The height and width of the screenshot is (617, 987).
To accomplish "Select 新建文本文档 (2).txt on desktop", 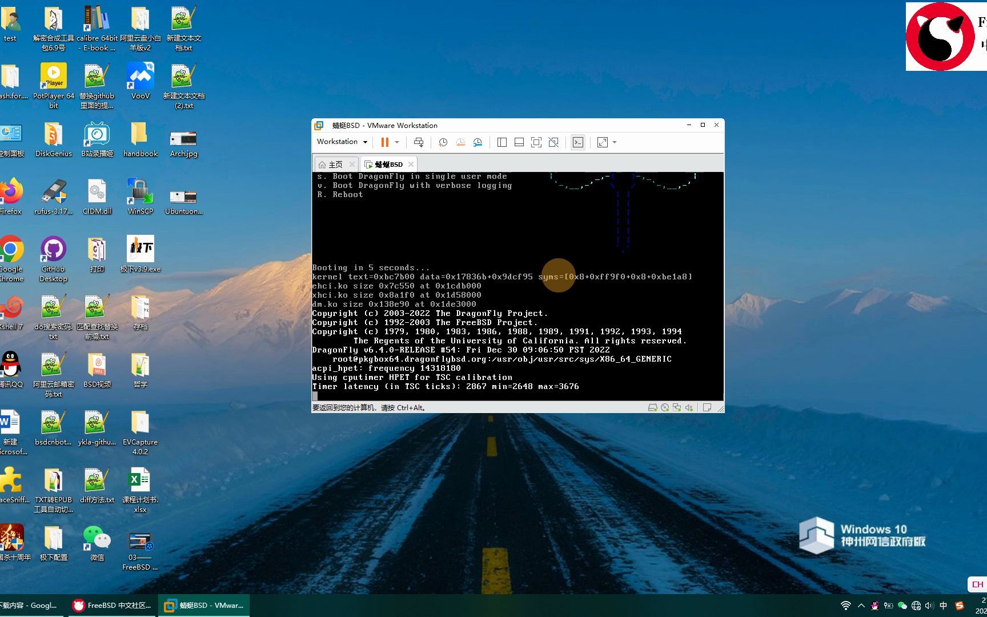I will coord(184,86).
